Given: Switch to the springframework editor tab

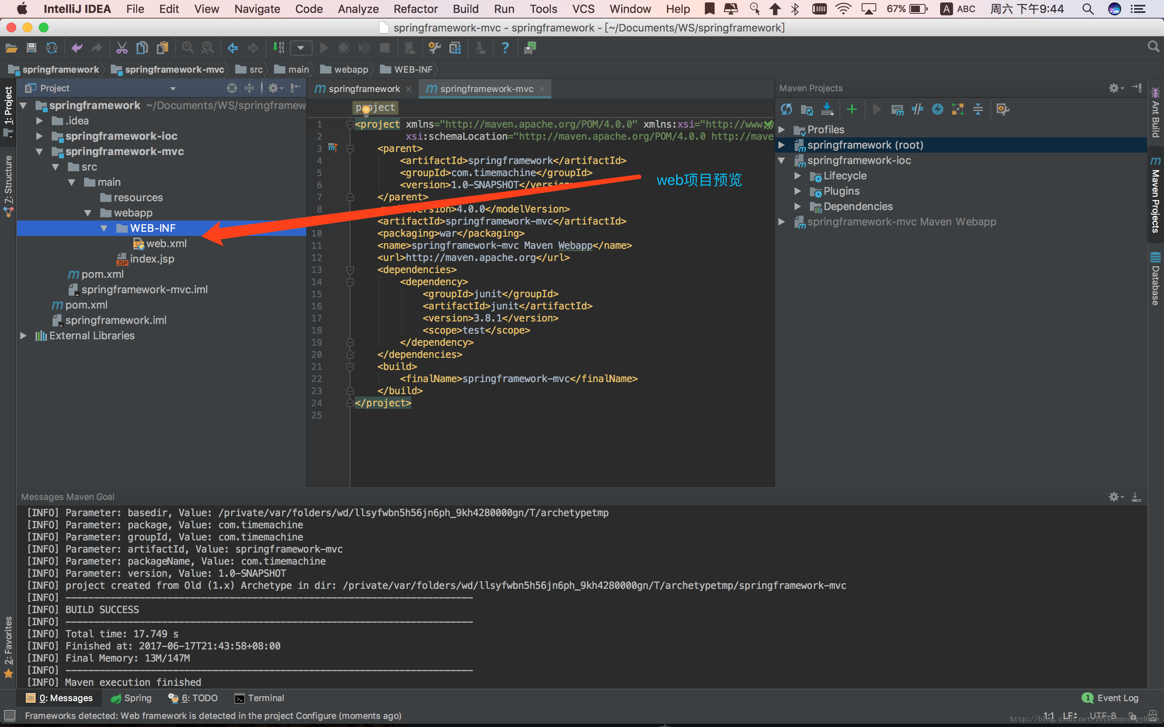Looking at the screenshot, I should click(364, 89).
